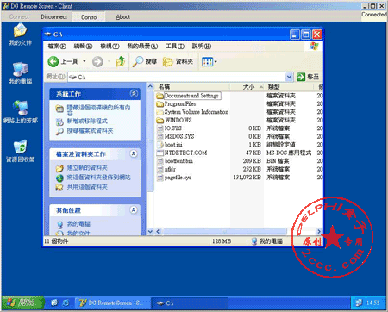
Task: Open the Back button history dropdown
Action: pos(84,61)
